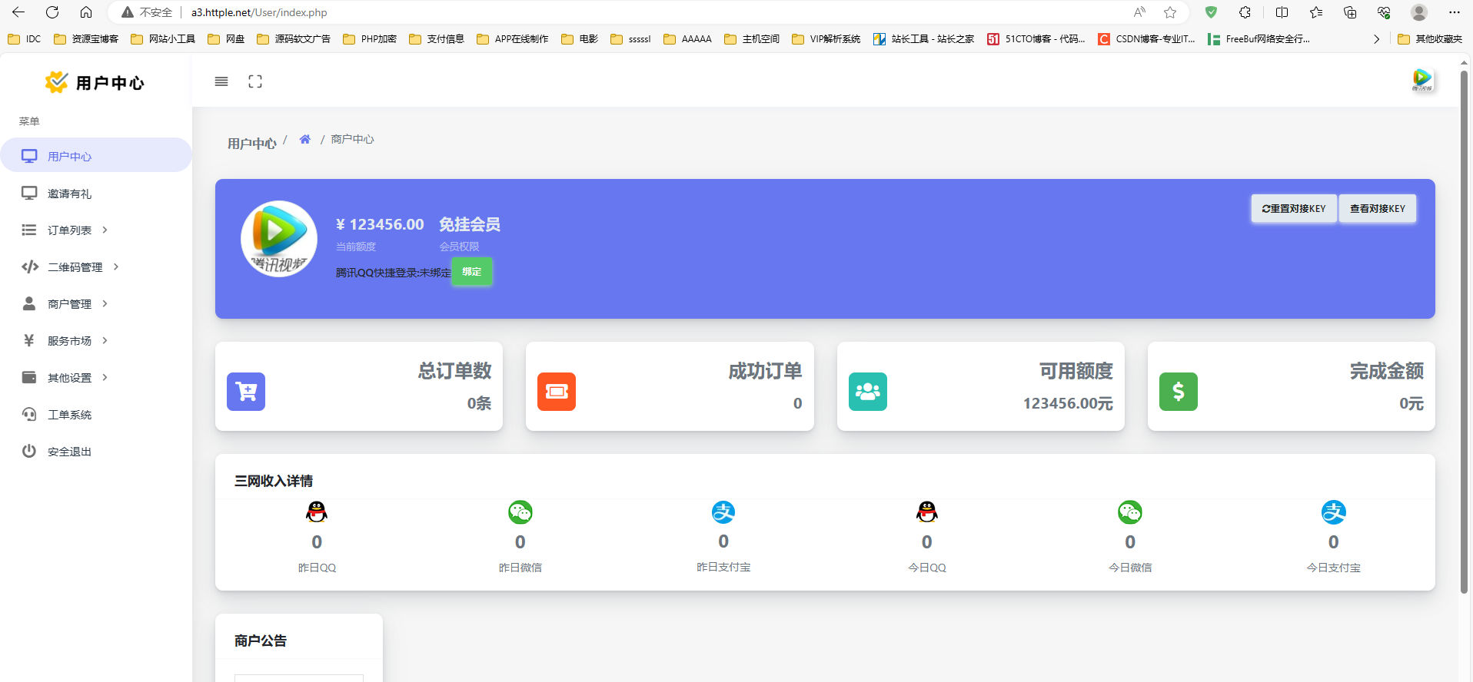This screenshot has width=1473, height=682.
Task: Click the teal users icon for 可用额度
Action: pos(868,392)
